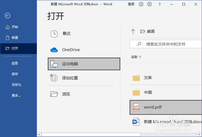This screenshot has width=202, height=137.
Task: Go up one folder level arrow
Action: tap(133, 31)
